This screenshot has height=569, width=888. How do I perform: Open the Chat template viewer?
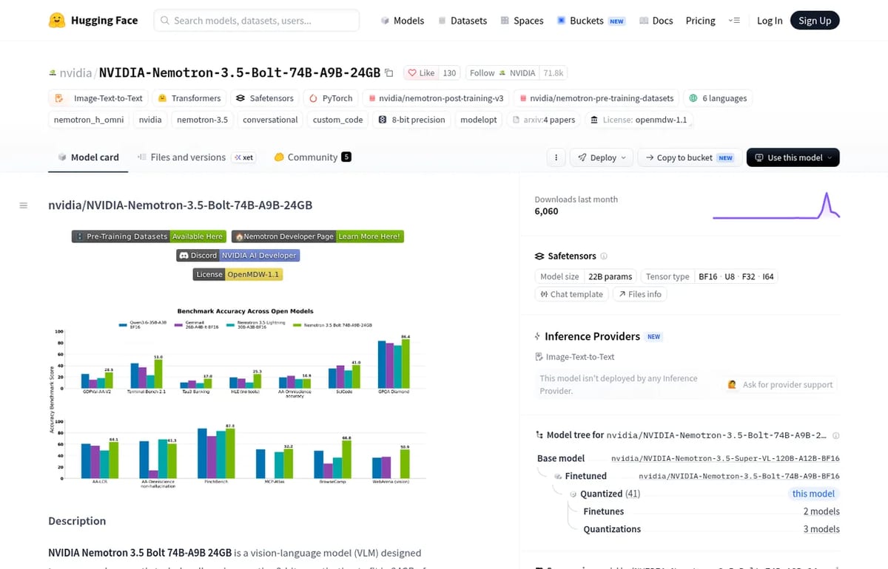571,294
